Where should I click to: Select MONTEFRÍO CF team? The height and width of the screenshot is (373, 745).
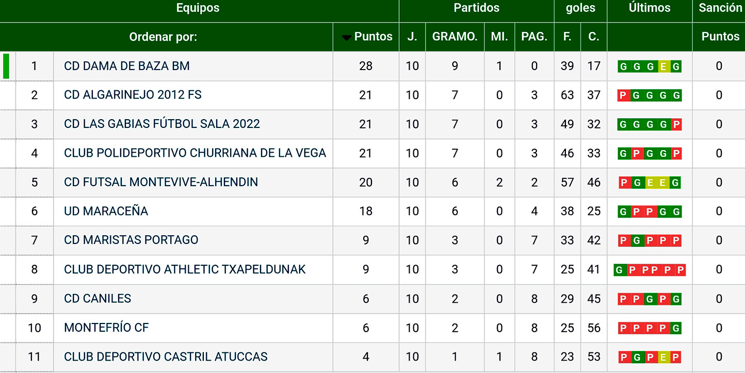pyautogui.click(x=106, y=328)
